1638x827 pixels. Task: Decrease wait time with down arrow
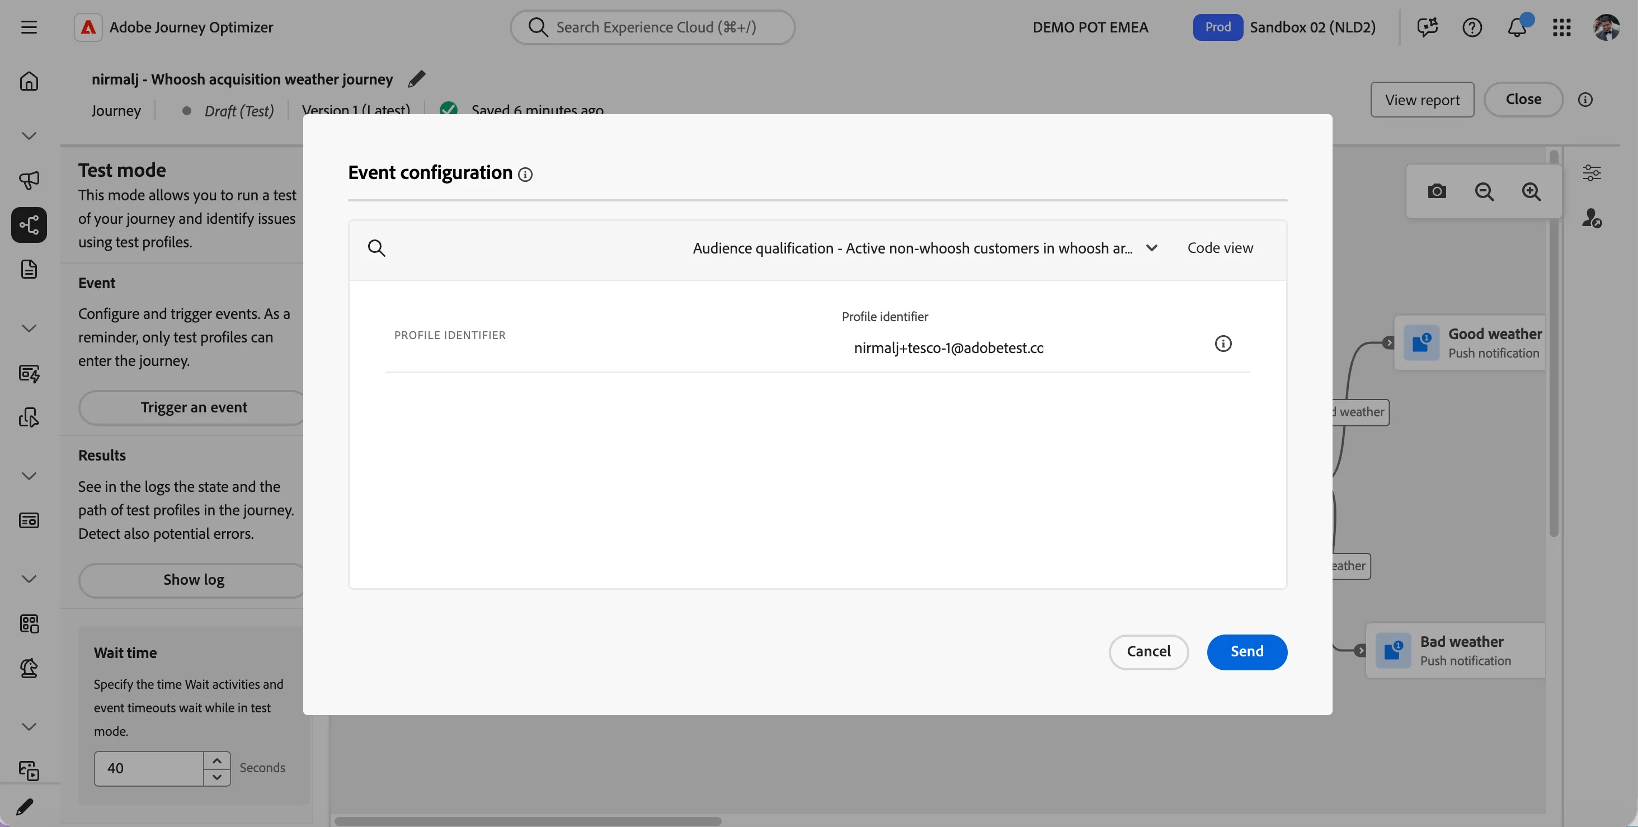point(217,777)
